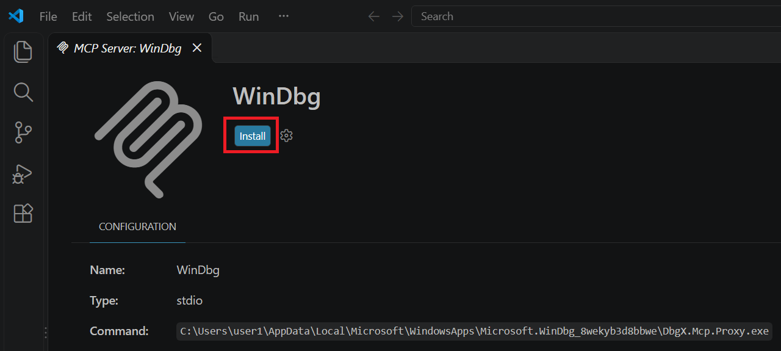Install the WinDbg MCP server
Viewport: 781px width, 351px height.
click(253, 136)
